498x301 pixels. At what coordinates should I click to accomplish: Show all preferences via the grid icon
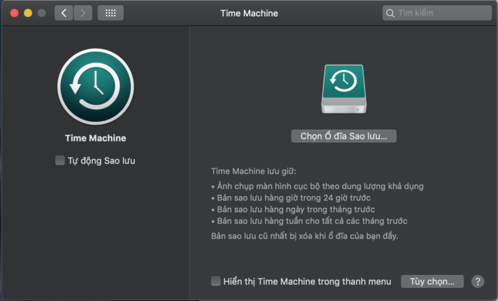click(x=110, y=13)
